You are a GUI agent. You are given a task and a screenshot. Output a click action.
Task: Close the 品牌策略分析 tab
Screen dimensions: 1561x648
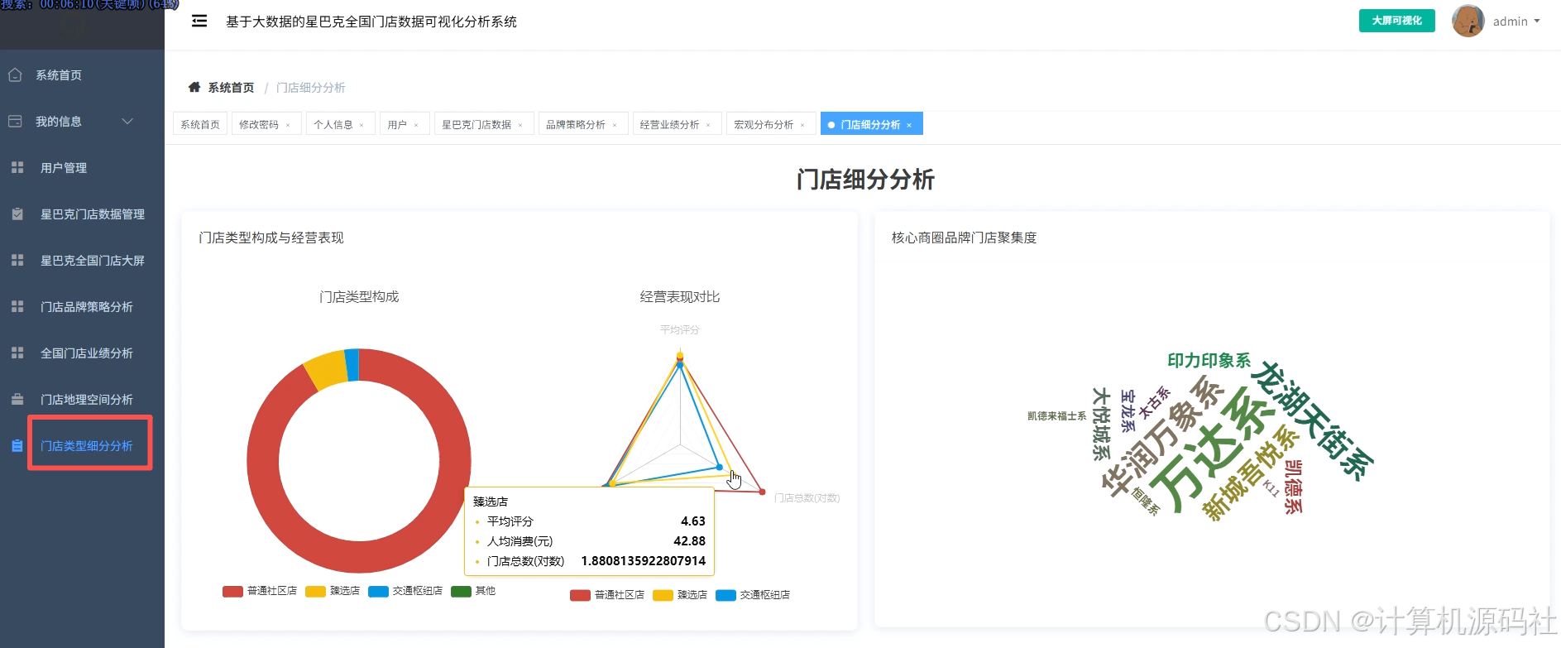tap(615, 125)
